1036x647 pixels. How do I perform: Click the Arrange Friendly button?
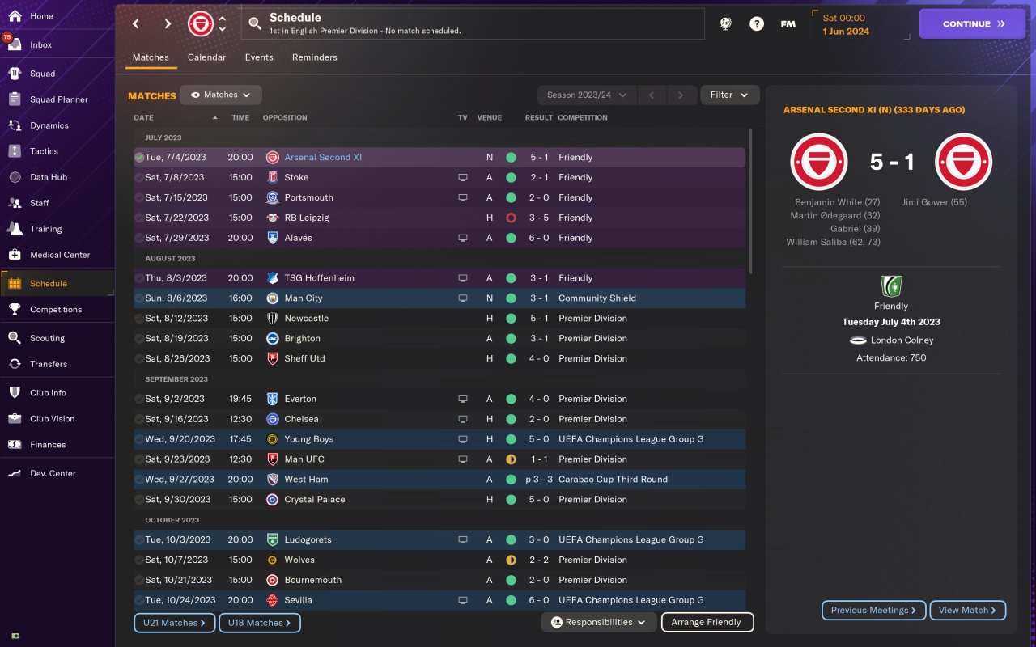[707, 622]
